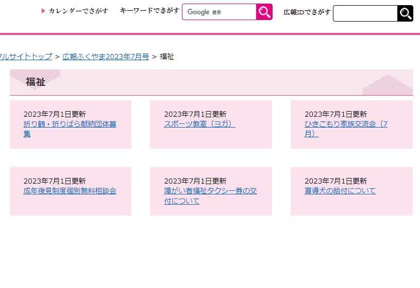420x288 pixels.
Task: Click the キーワードでさがす label
Action: [x=149, y=10]
